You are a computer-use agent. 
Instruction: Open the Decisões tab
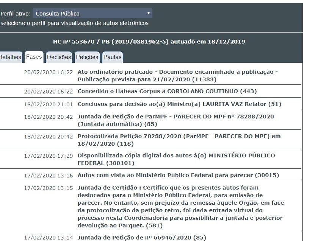pyautogui.click(x=59, y=57)
